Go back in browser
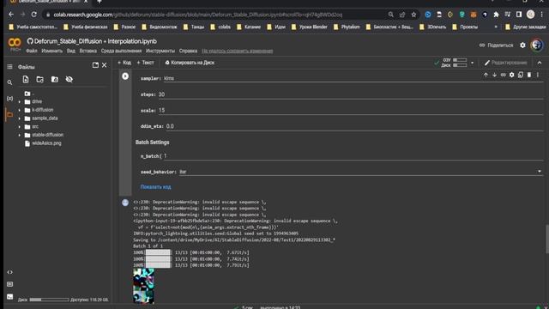This screenshot has height=309, width=549. tap(11, 15)
